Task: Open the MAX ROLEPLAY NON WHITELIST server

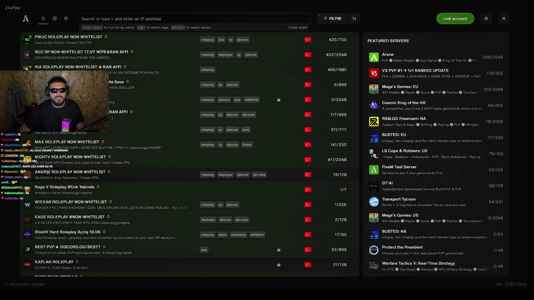Action: (190, 145)
